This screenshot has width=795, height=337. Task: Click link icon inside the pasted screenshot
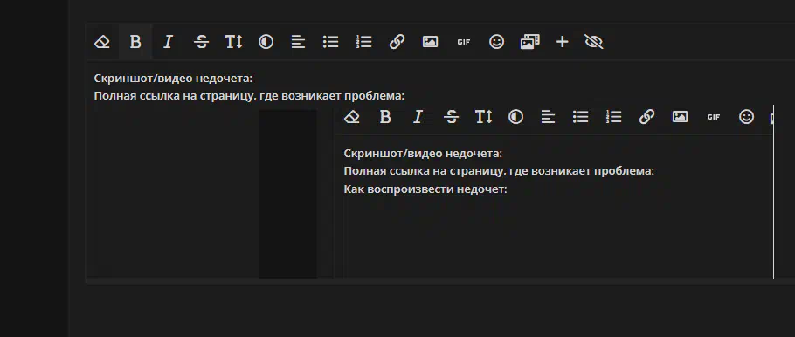point(646,117)
